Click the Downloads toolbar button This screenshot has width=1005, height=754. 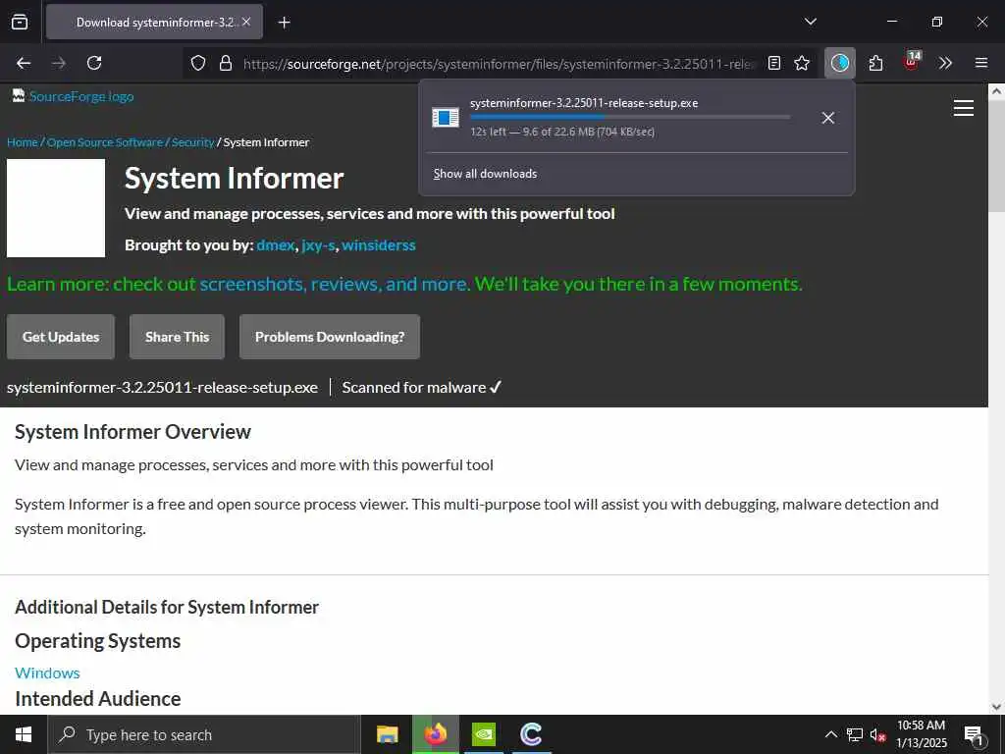[840, 63]
